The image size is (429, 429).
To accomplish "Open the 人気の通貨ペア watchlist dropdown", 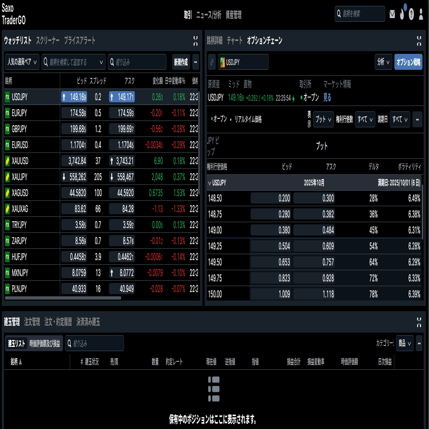I will 22,62.
